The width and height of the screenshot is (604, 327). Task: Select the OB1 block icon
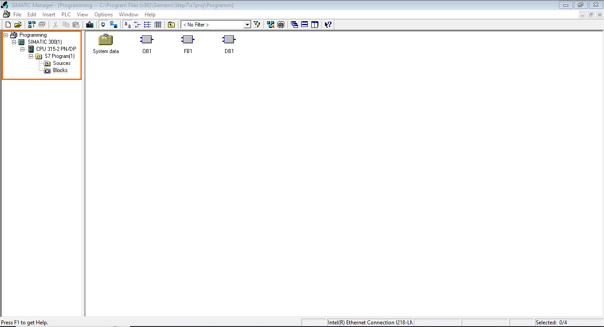coord(147,40)
